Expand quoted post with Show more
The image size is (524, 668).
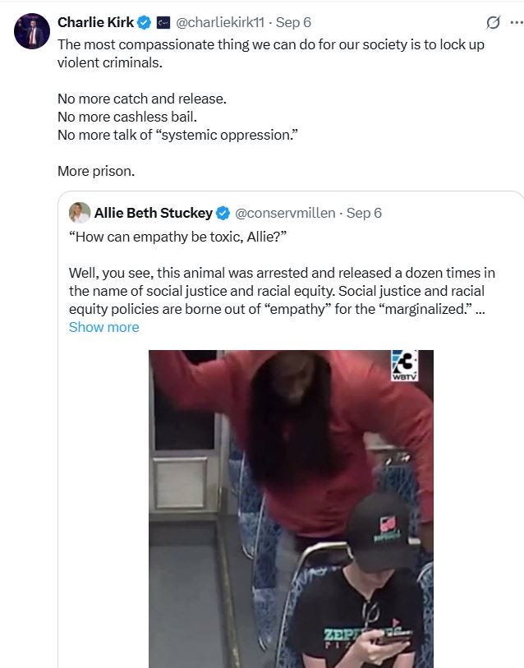click(x=104, y=327)
